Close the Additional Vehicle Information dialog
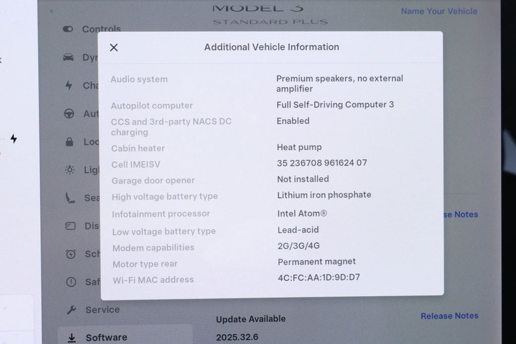Image resolution: width=516 pixels, height=344 pixels. coord(113,47)
